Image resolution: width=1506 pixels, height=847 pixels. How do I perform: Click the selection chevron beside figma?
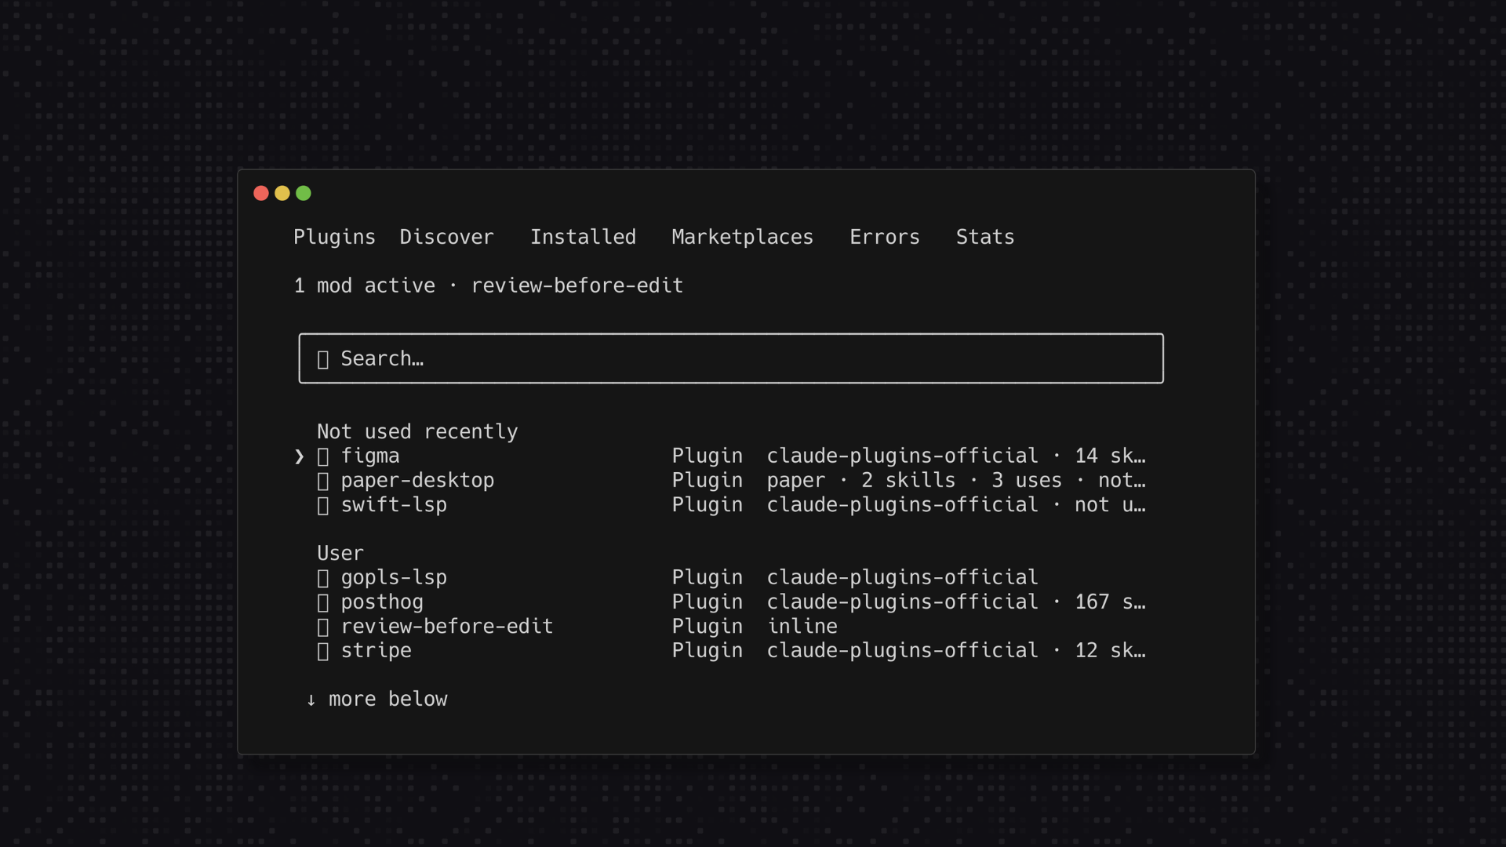click(x=299, y=456)
